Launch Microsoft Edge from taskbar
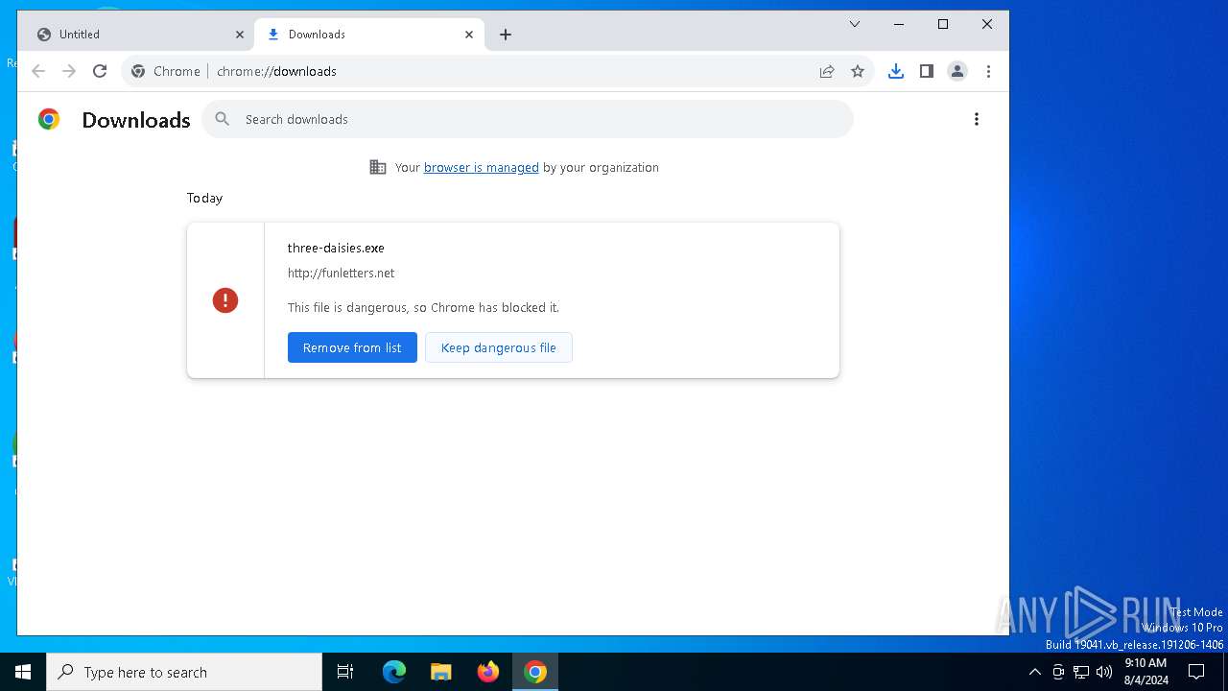The height and width of the screenshot is (691, 1228). click(394, 672)
